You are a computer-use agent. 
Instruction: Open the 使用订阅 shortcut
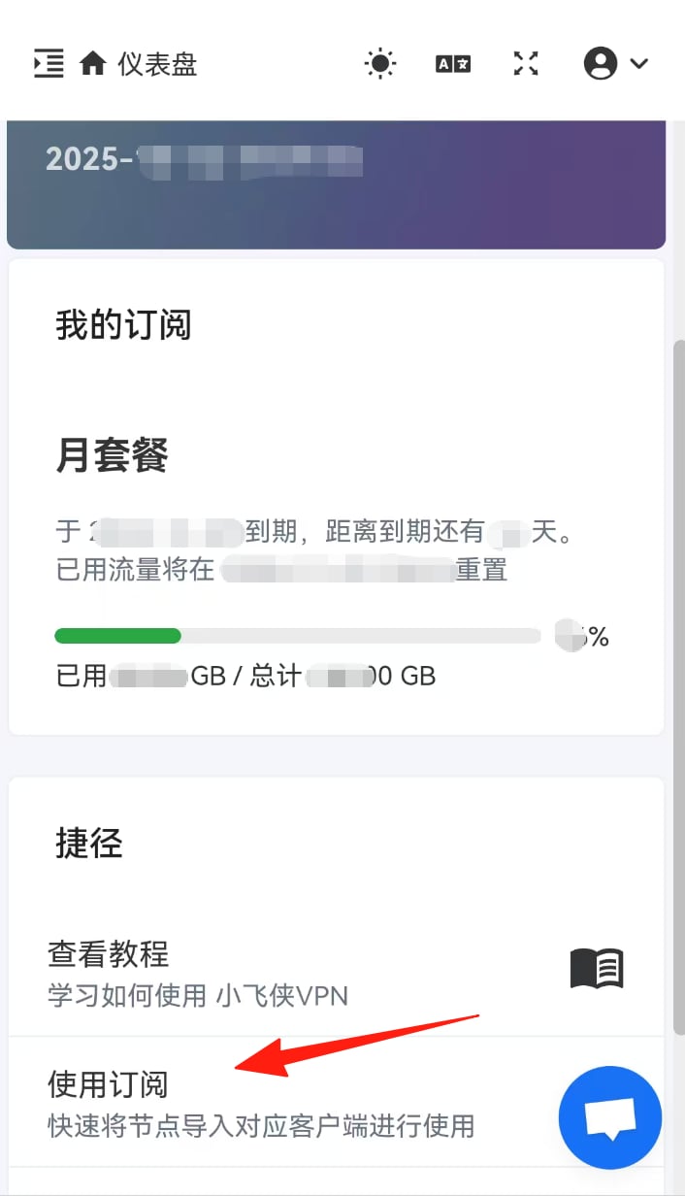[x=109, y=1083]
